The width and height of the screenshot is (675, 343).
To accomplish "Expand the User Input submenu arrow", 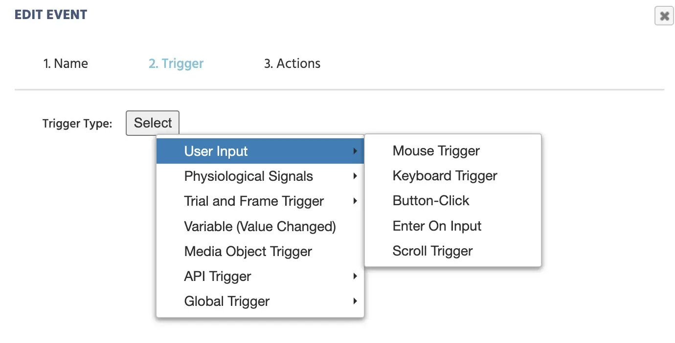I will [355, 151].
